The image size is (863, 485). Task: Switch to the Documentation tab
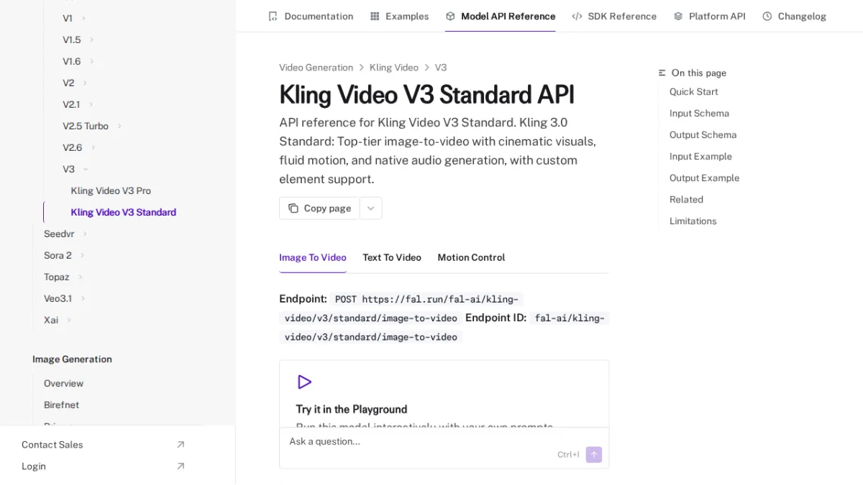click(311, 16)
